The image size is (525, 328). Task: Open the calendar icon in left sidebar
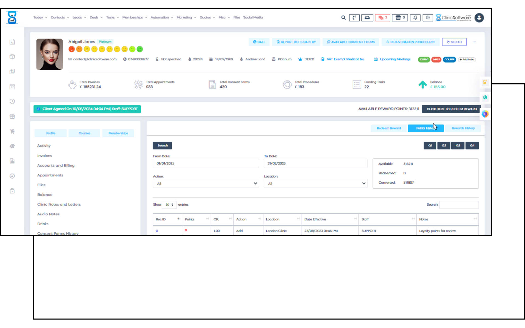tap(12, 42)
